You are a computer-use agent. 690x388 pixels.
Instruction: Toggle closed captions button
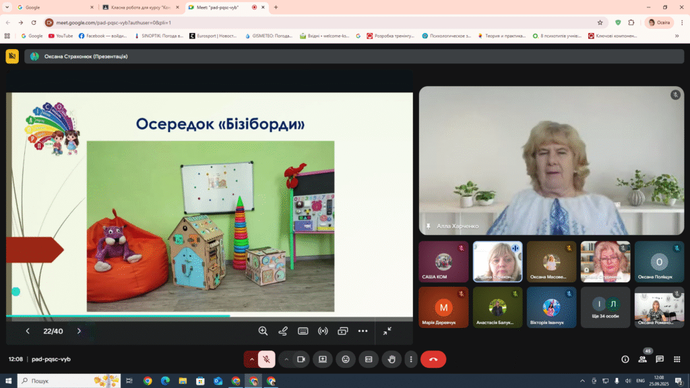click(x=369, y=360)
